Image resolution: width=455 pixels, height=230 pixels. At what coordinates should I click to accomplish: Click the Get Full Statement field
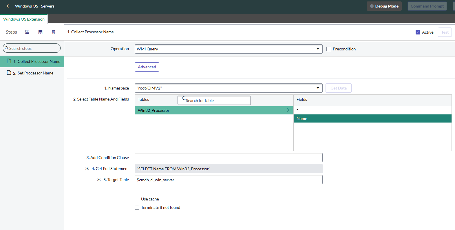[x=229, y=169]
